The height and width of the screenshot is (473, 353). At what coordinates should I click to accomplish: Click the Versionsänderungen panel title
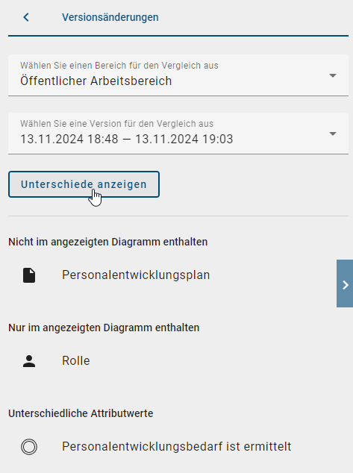pyautogui.click(x=110, y=17)
